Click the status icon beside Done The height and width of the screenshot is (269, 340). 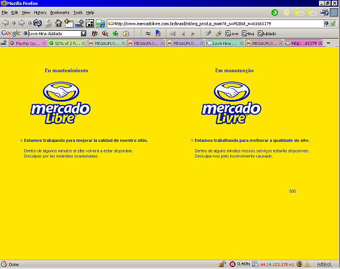[4, 264]
